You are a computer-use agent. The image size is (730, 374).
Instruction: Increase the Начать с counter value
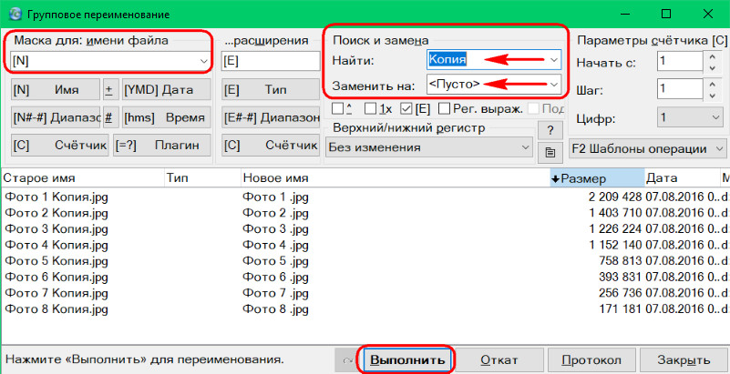pyautogui.click(x=712, y=56)
